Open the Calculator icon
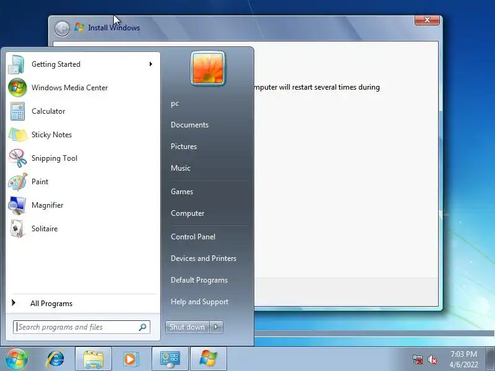This screenshot has width=495, height=371. click(17, 111)
